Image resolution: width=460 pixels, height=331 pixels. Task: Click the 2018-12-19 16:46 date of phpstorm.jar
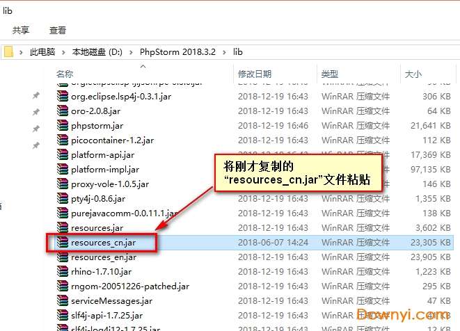tap(273, 125)
